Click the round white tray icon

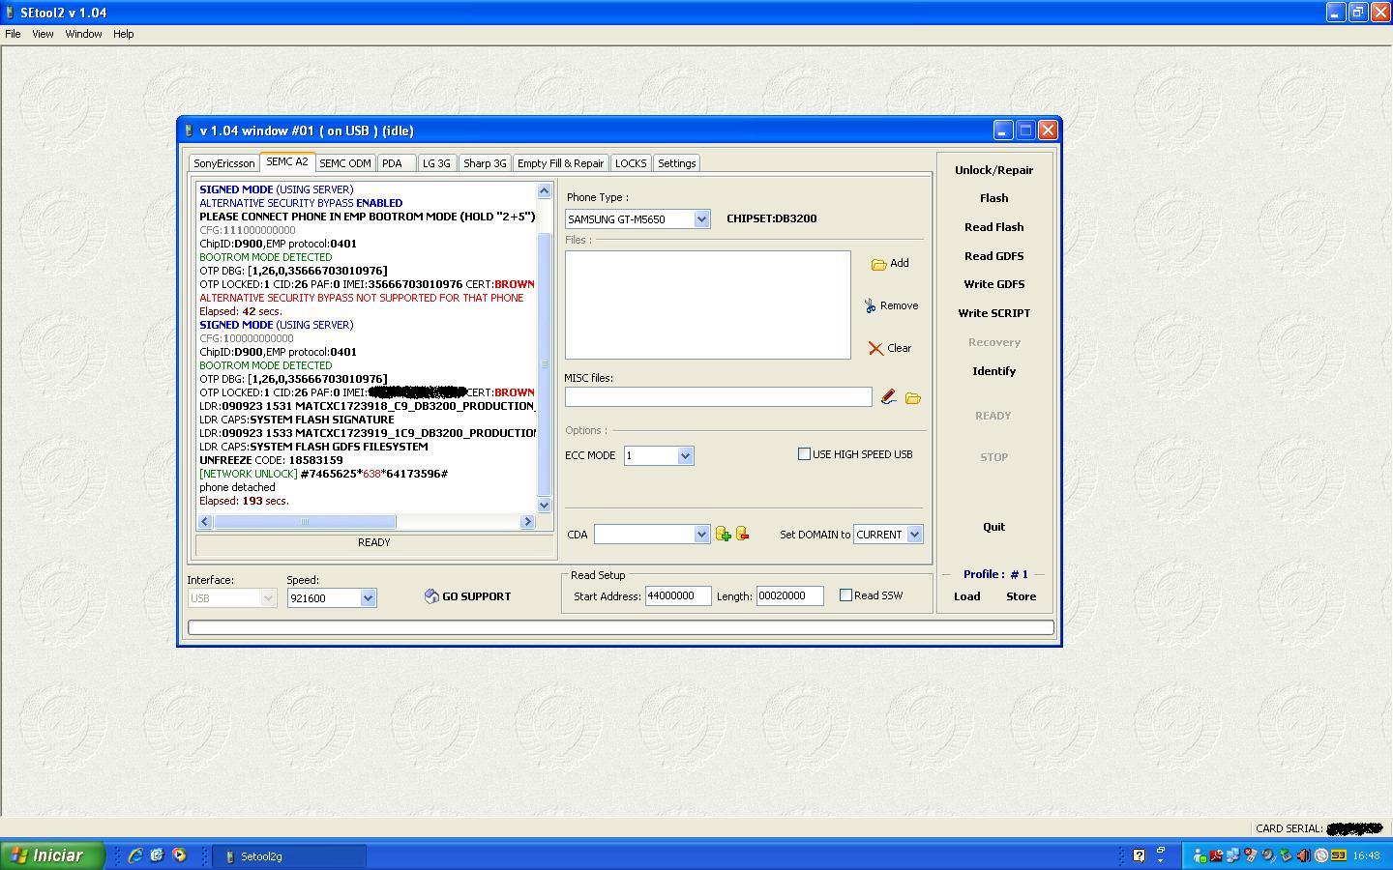click(1321, 855)
